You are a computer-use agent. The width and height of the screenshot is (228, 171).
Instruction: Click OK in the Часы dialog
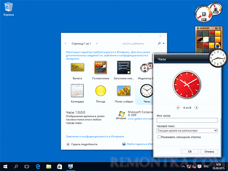click(190, 151)
